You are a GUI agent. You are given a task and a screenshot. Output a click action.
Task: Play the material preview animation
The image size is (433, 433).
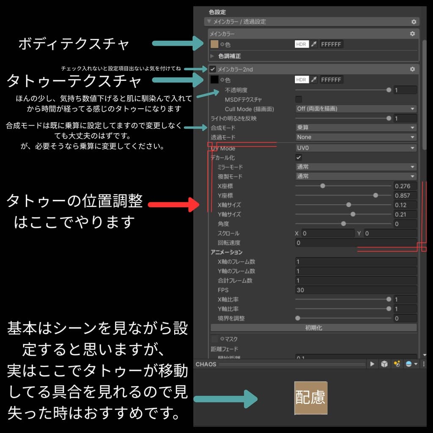coord(372,364)
